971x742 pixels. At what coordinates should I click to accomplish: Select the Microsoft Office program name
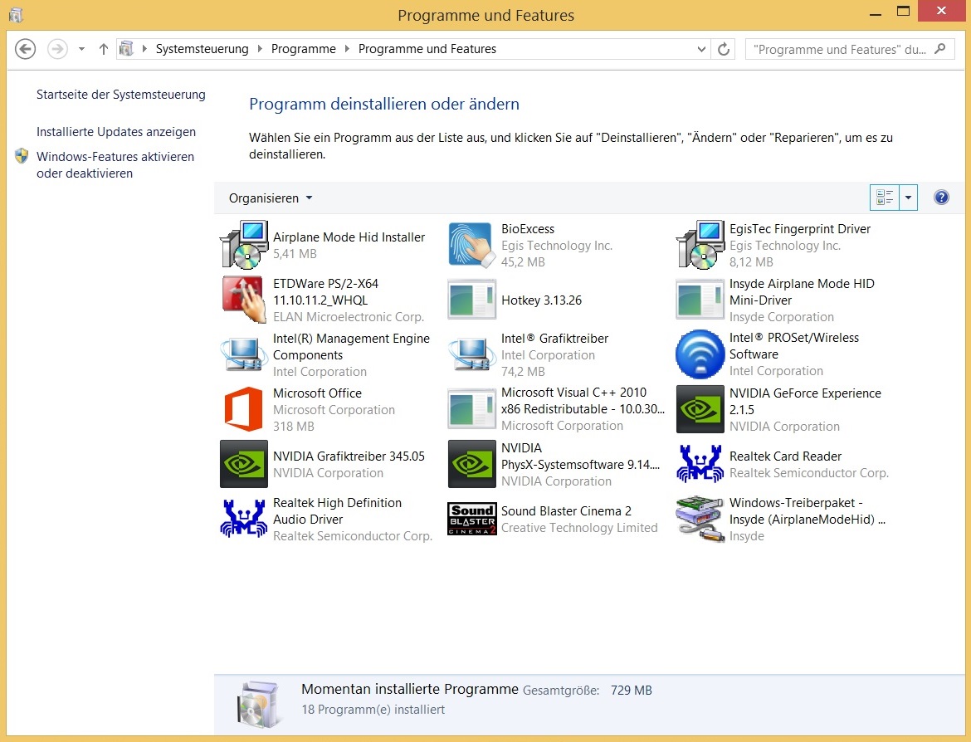(x=317, y=393)
